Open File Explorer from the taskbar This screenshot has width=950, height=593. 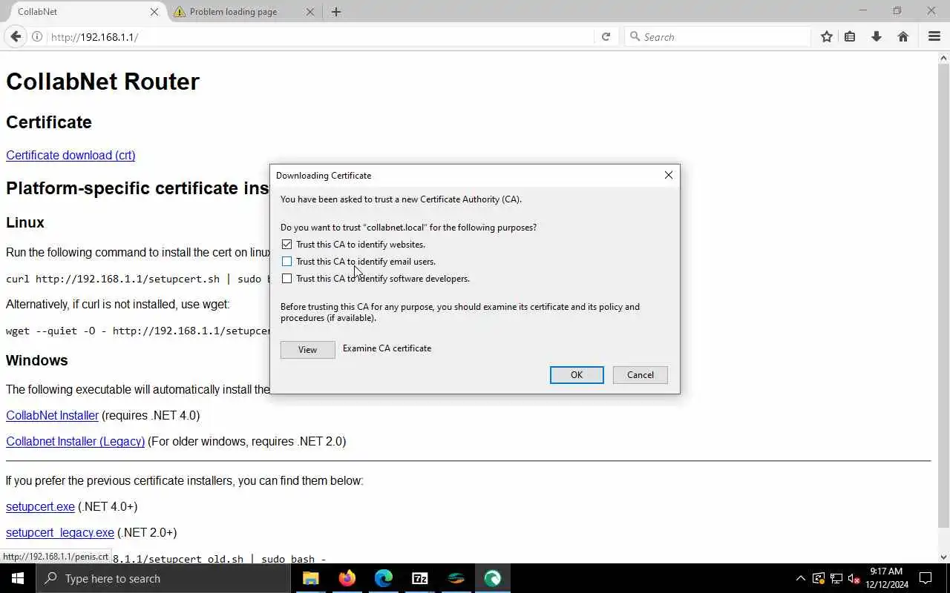pyautogui.click(x=310, y=578)
